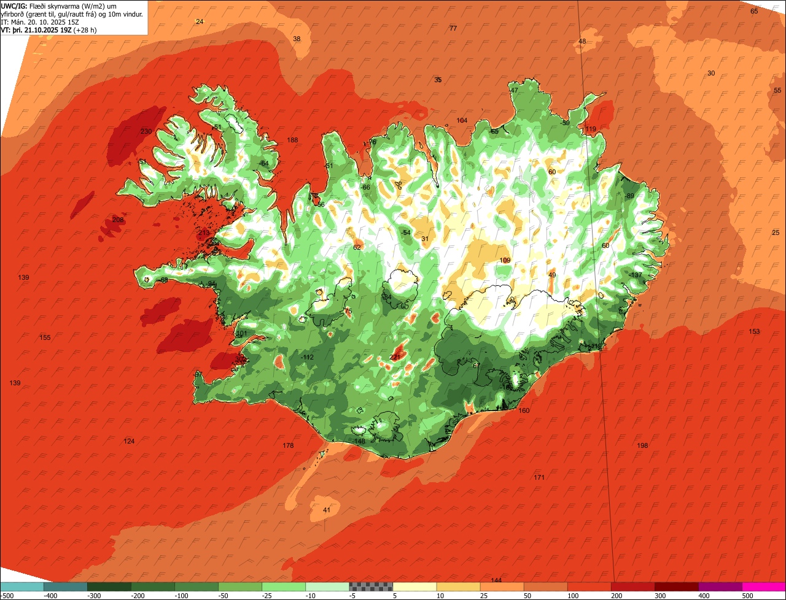786x600 pixels.
Task: Click the 10 to 25 yellow legend swatch
Action: coord(457,587)
